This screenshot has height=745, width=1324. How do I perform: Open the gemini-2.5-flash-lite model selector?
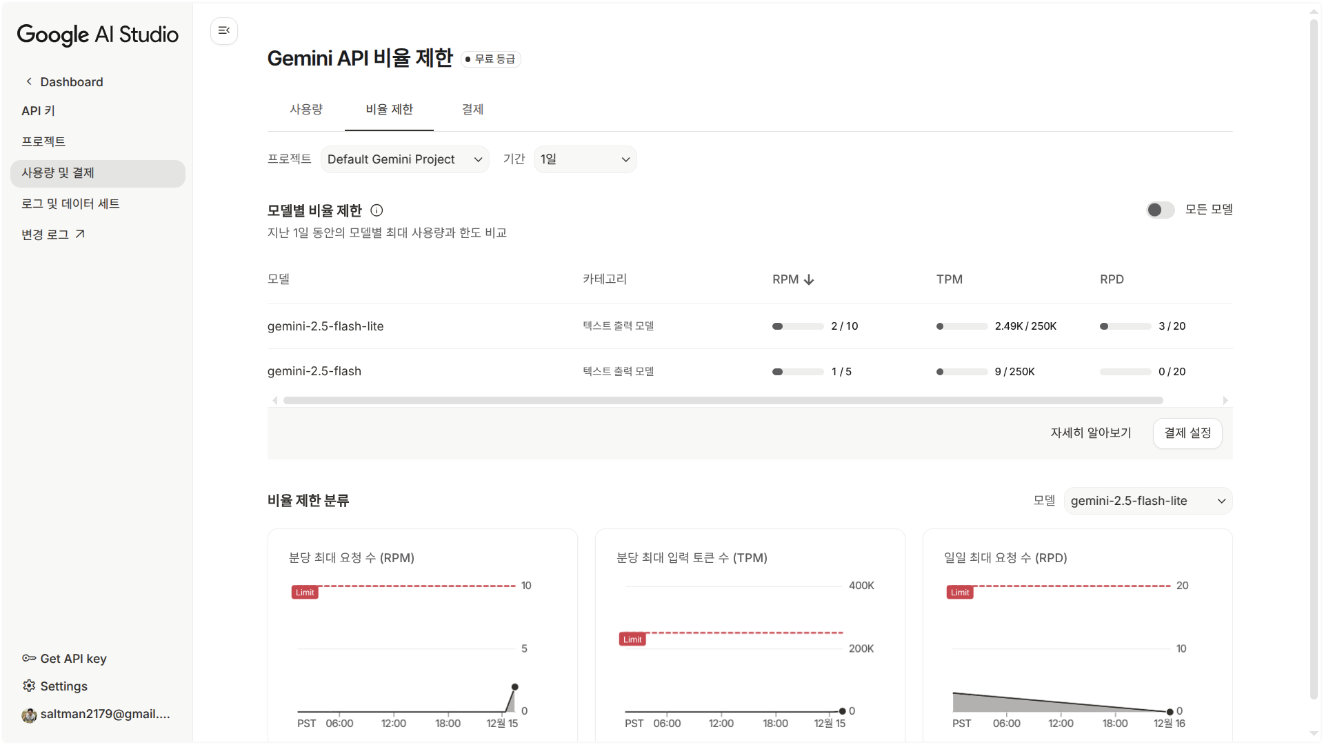point(1147,501)
